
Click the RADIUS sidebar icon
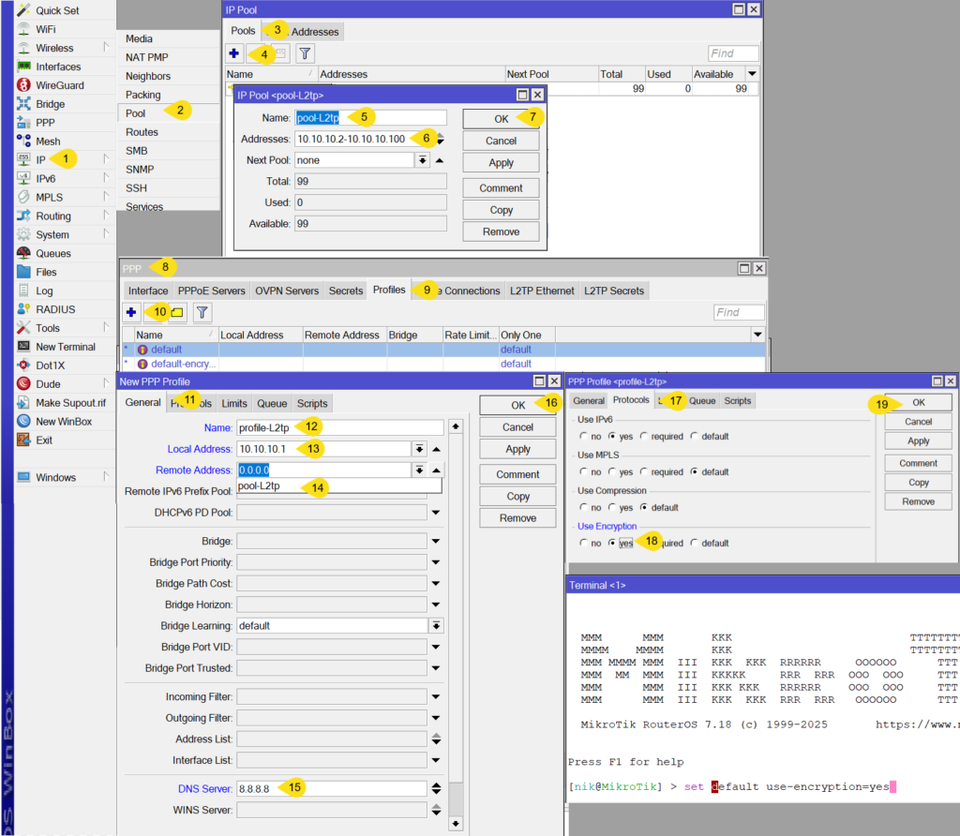coord(24,309)
